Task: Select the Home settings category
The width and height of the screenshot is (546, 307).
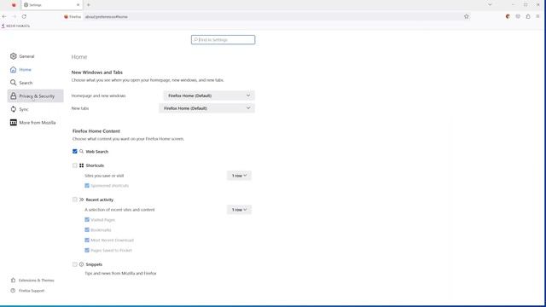Action: tap(35, 70)
